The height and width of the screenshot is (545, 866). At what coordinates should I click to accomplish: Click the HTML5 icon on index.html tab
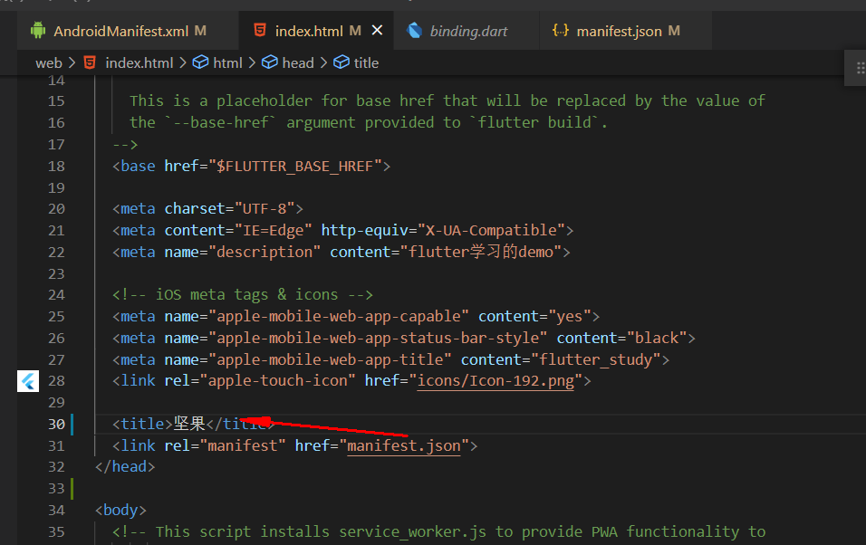260,31
